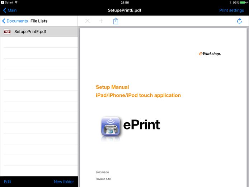249x187 pixels.
Task: Return to Safari via status bar
Action: (x=7, y=3)
